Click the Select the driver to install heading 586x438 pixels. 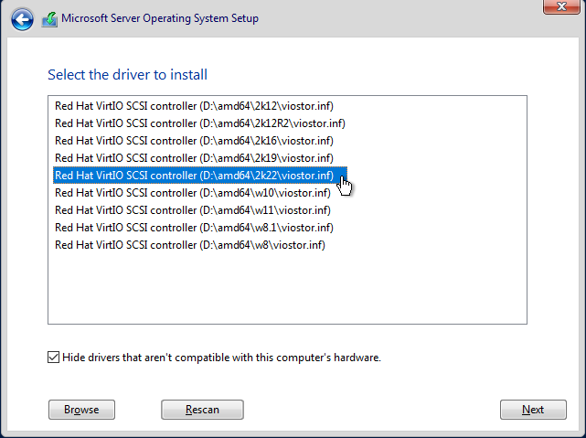127,75
